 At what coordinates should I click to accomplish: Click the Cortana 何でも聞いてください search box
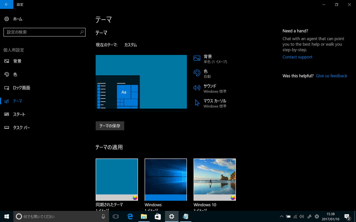coord(61,216)
